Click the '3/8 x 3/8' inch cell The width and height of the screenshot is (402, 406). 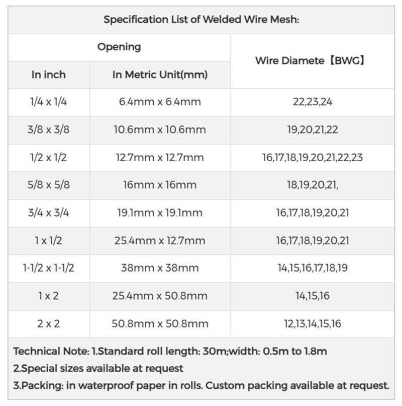49,129
